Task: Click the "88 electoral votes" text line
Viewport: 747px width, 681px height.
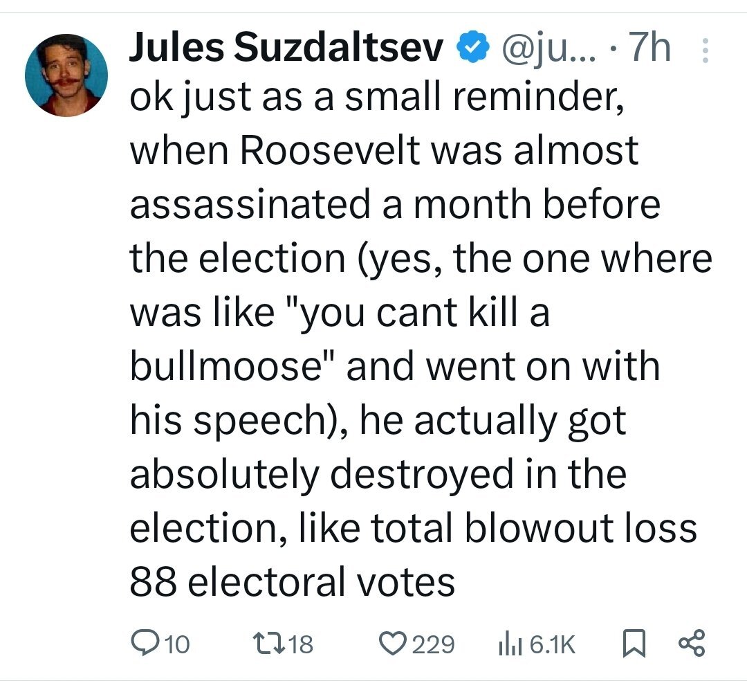Action: pos(293,581)
